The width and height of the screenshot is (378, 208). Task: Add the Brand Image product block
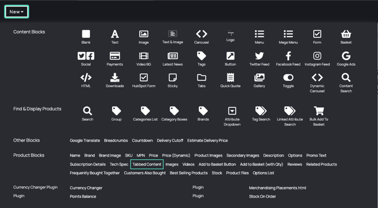[110, 155]
